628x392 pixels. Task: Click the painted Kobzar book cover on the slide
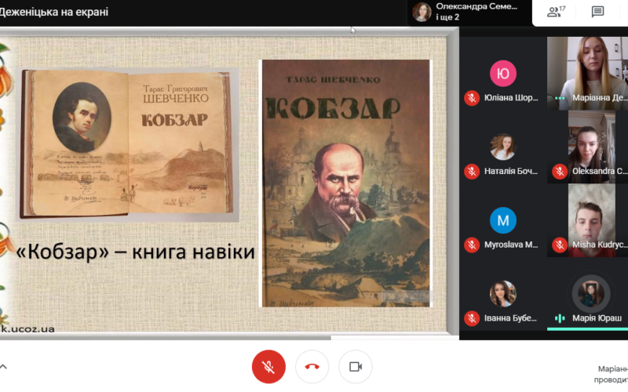345,184
